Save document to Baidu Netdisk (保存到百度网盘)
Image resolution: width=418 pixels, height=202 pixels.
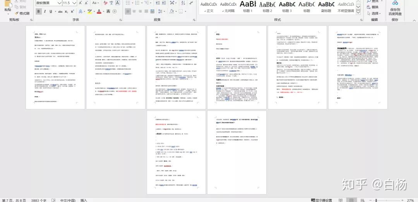(x=395, y=9)
